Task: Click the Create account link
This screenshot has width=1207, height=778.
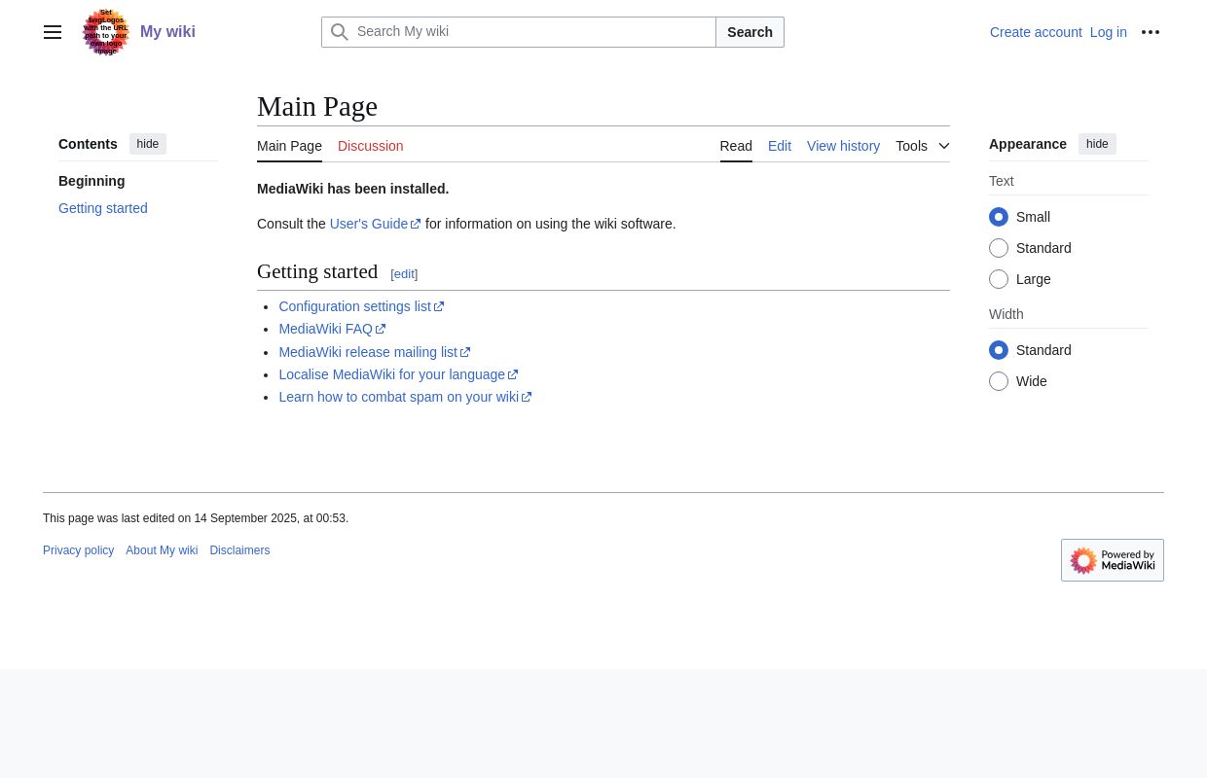Action: coord(1036,32)
